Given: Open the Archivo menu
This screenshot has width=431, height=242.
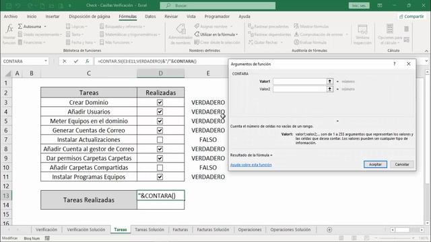Looking at the screenshot, I should 11,16.
